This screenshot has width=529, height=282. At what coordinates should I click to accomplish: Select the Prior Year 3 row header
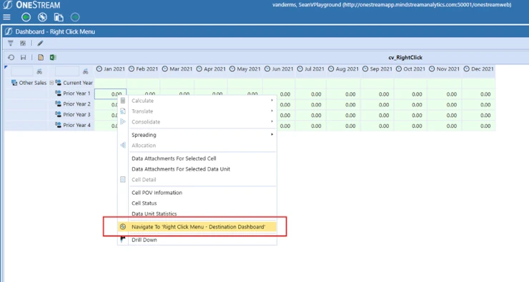click(x=73, y=114)
